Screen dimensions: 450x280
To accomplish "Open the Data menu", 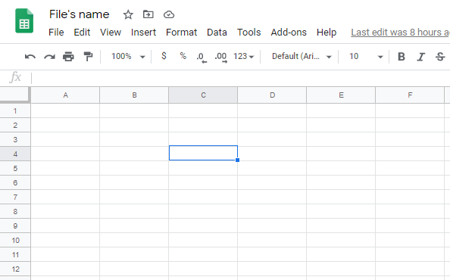I will (217, 32).
